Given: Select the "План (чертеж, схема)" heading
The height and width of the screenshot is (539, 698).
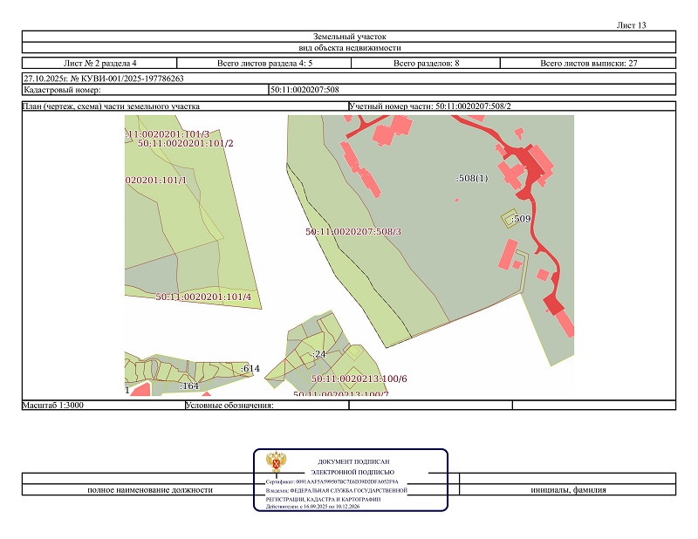Looking at the screenshot, I should pyautogui.click(x=112, y=106).
